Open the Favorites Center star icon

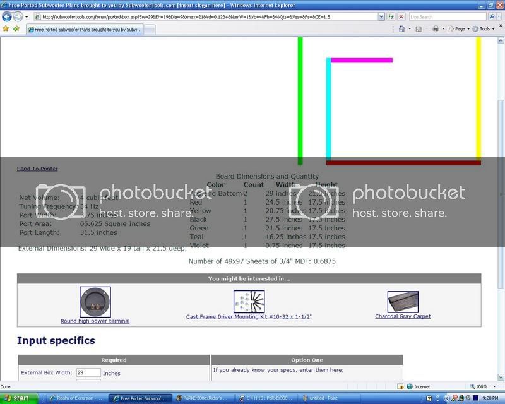coord(6,29)
